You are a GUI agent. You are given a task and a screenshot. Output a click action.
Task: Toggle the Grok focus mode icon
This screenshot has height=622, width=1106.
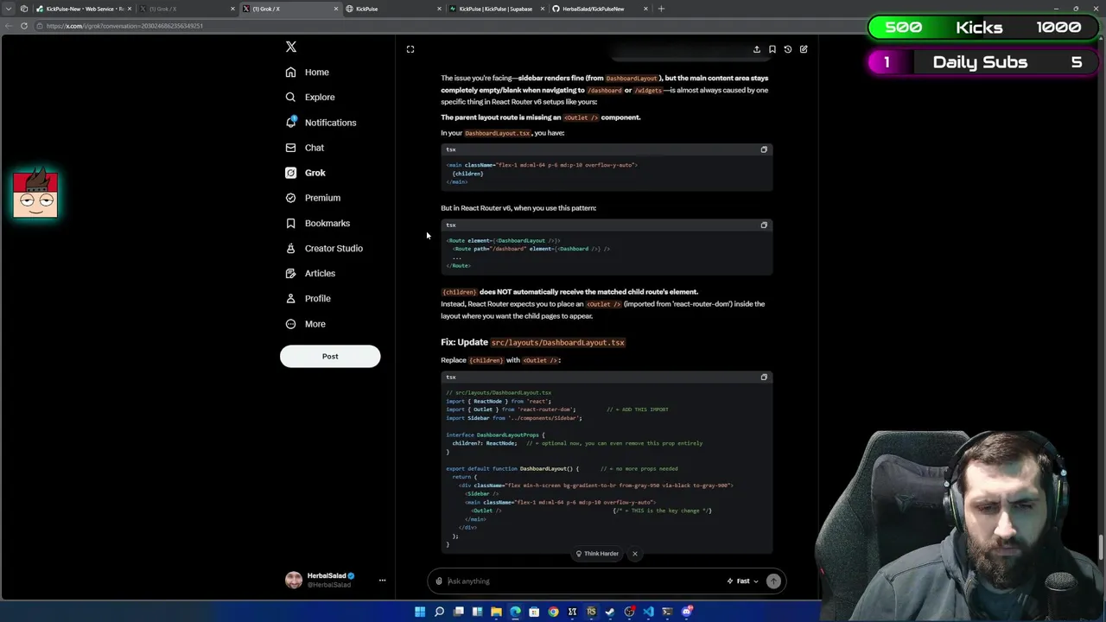coord(410,49)
